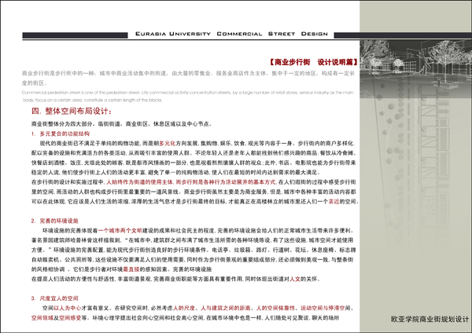Click the red phrase "运动空间与停滞空间"
The width and height of the screenshot is (472, 333).
click(x=326, y=308)
